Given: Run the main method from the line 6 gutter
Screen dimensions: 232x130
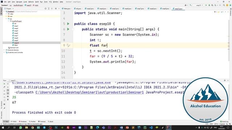Looking at the screenshot, I should pos(68,29).
